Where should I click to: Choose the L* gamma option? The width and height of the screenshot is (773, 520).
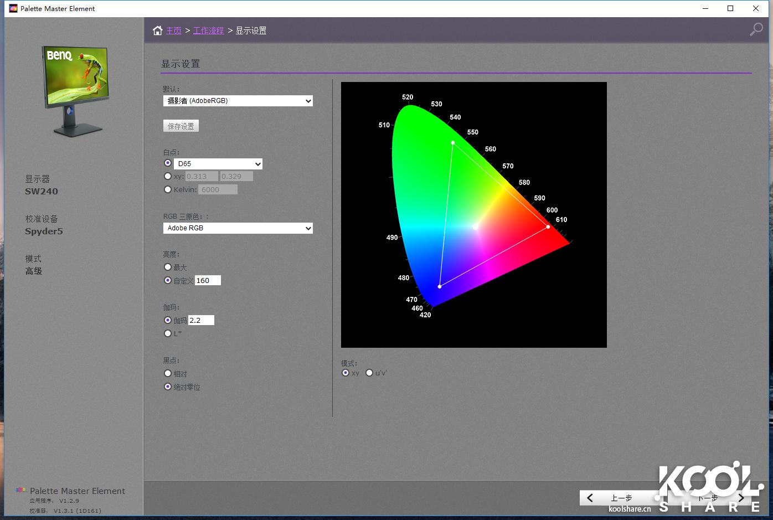click(168, 333)
